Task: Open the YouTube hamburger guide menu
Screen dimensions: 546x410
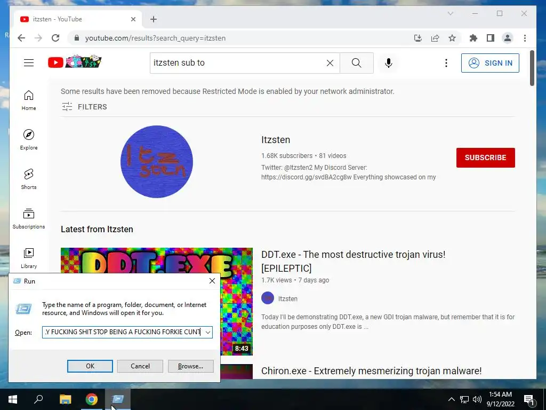Action: 29,63
